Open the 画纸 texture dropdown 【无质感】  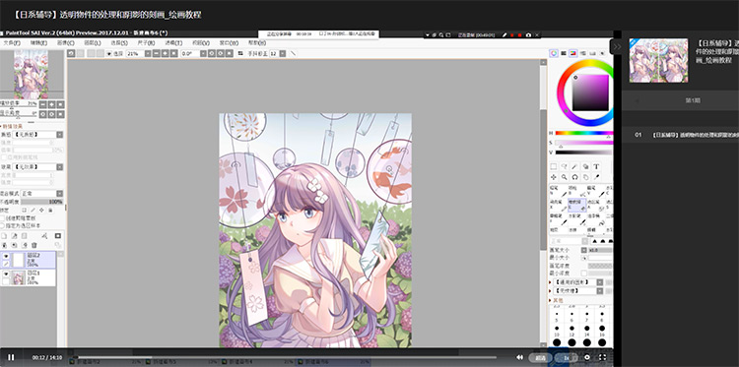(59, 135)
